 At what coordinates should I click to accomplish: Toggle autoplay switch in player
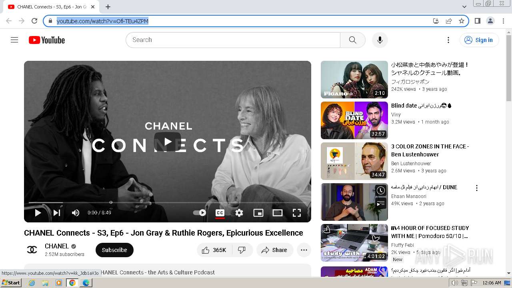(x=200, y=213)
